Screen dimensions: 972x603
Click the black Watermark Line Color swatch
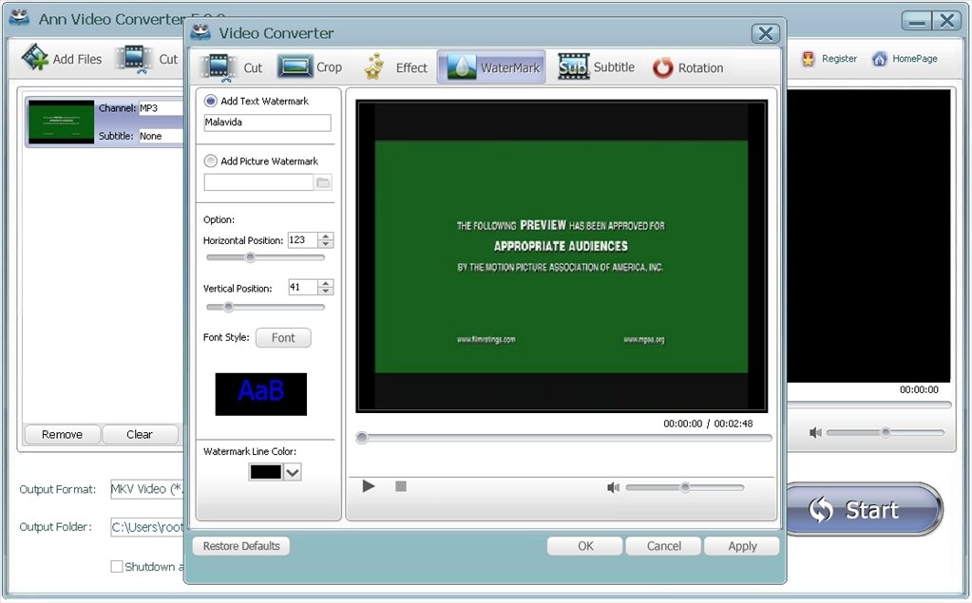265,472
